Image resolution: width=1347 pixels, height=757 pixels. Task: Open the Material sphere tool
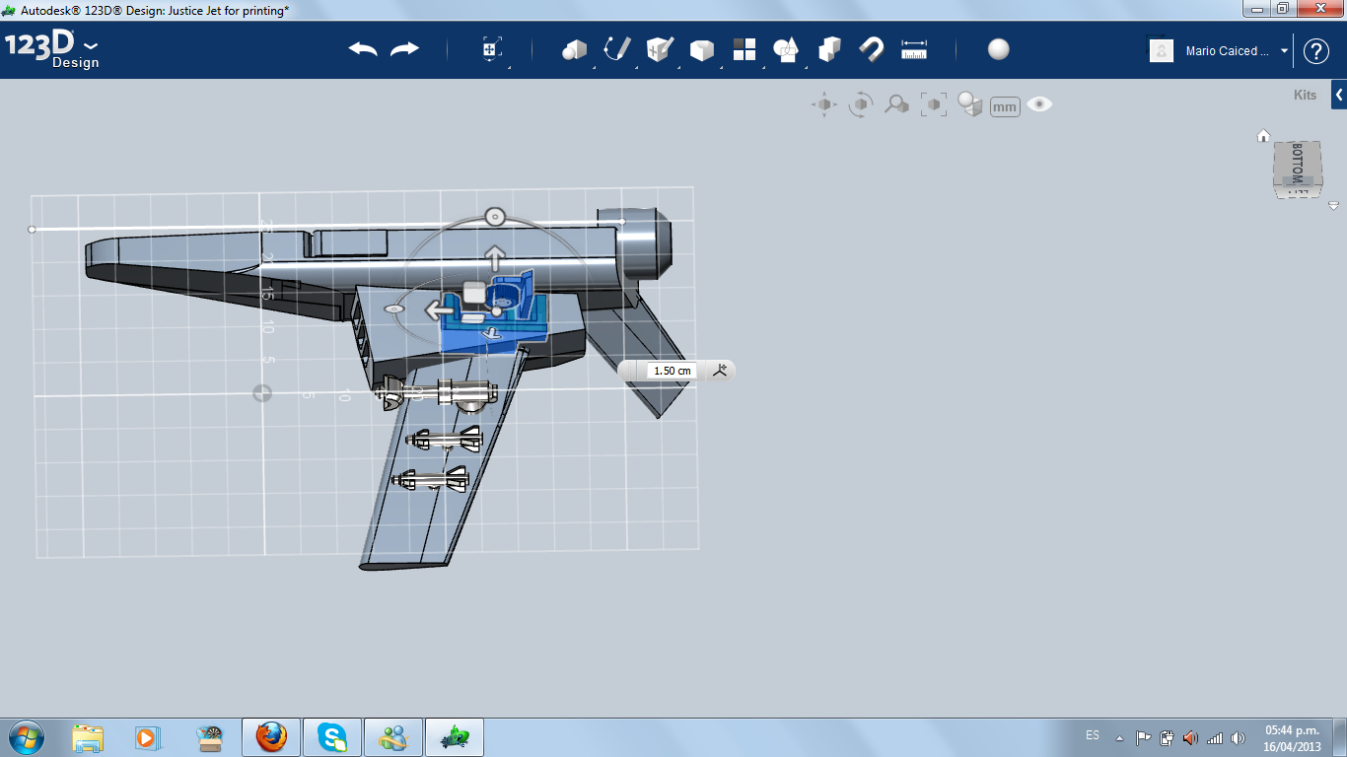(999, 49)
